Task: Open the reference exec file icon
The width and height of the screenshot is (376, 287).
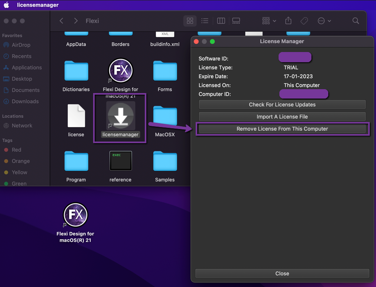Action: point(121,161)
